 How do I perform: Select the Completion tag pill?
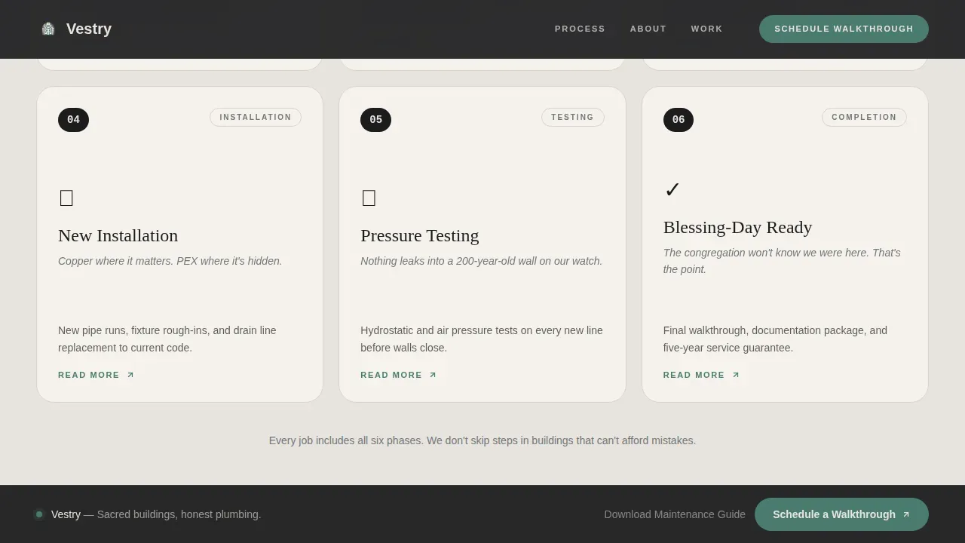coord(864,117)
